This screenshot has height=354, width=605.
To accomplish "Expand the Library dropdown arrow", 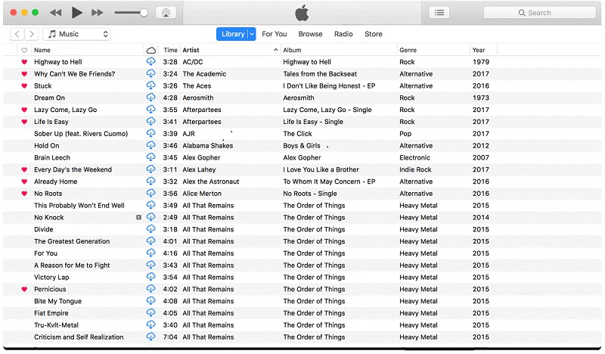I will coord(252,34).
